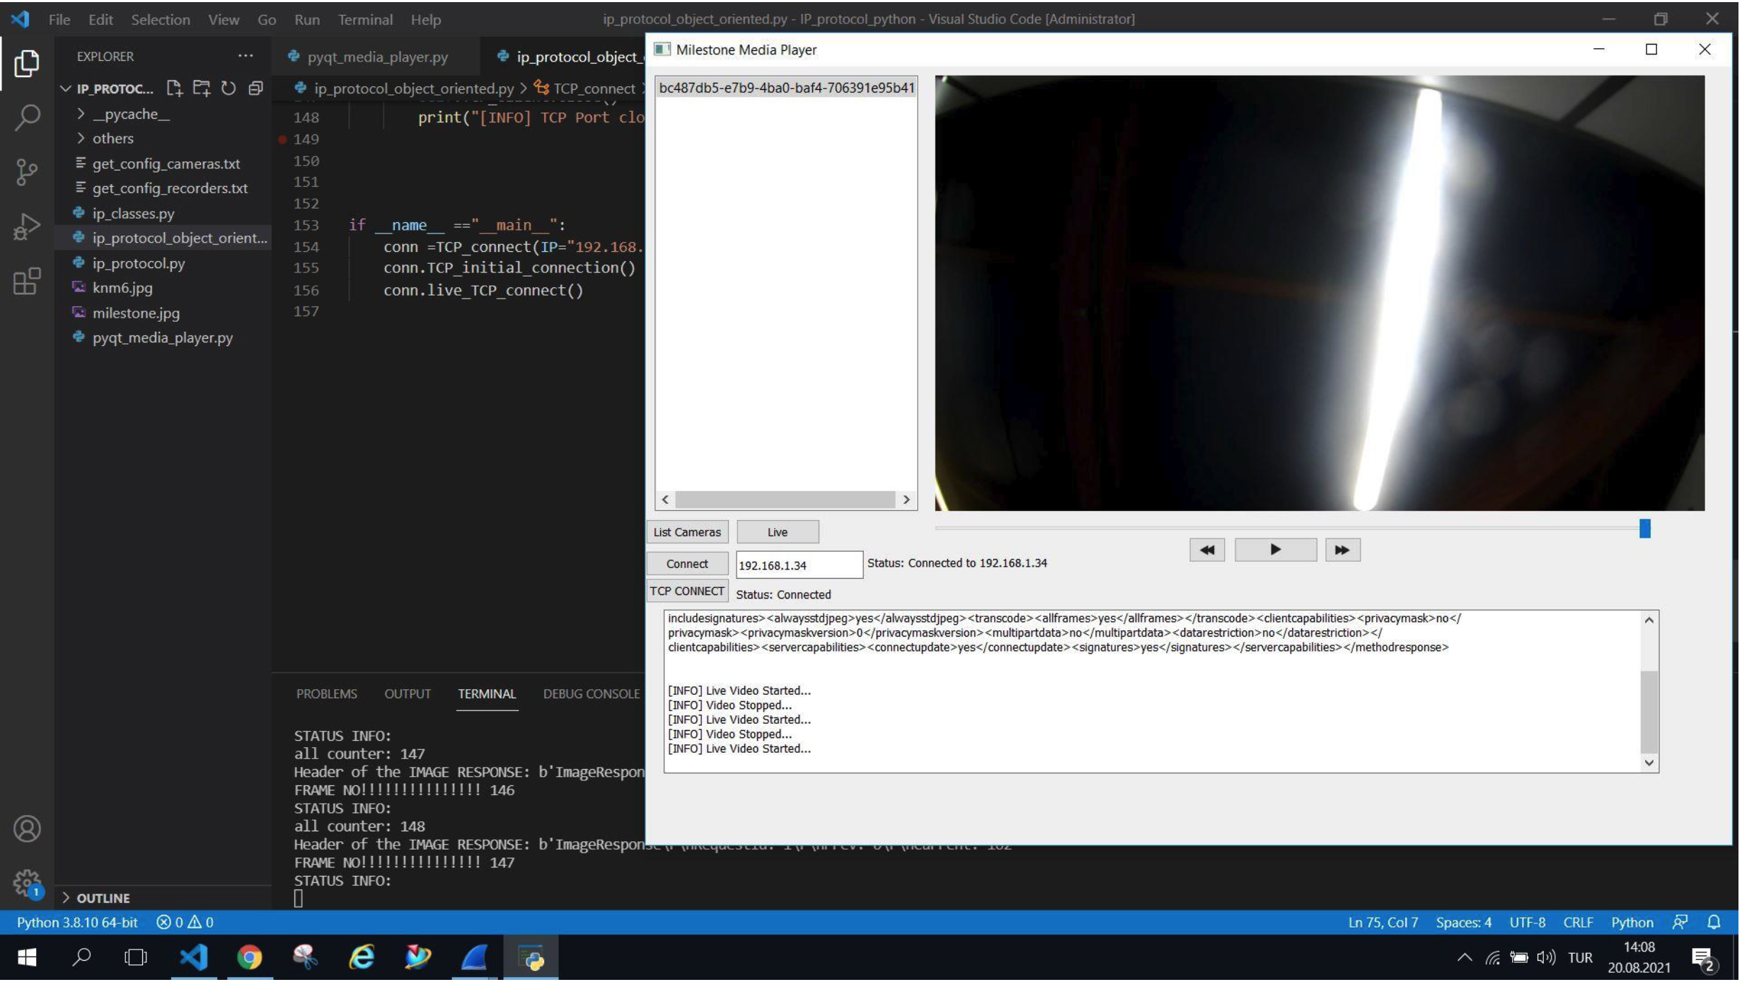The width and height of the screenshot is (1742, 982).
Task: Open the Explorer view in activity bar
Action: pyautogui.click(x=26, y=64)
